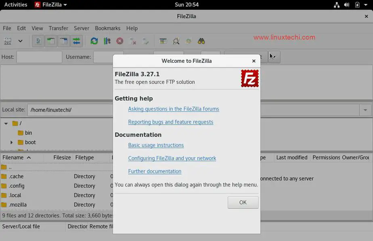
Task: Toggle directory comparison magnifier icon
Action: [x=176, y=41]
